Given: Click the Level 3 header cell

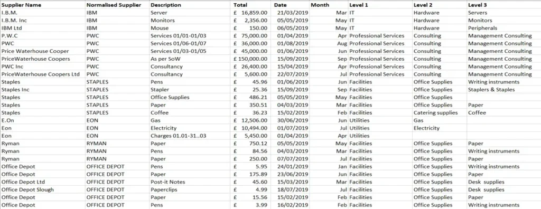Looking at the screenshot, I should click(503, 5).
